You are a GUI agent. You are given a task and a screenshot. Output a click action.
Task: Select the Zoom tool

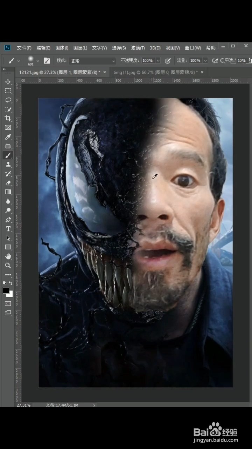tap(8, 266)
